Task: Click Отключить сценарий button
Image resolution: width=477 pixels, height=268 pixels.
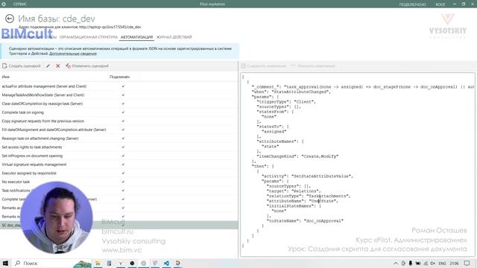Action: point(87,66)
